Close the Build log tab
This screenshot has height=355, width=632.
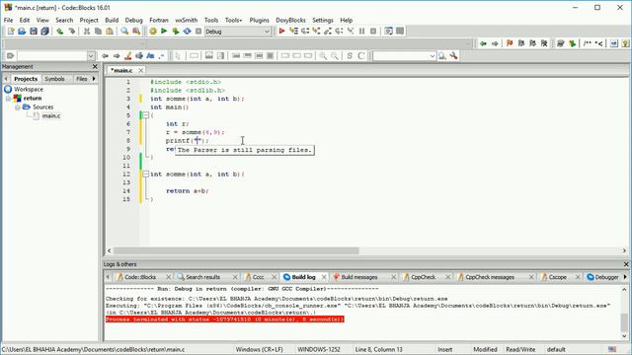click(324, 277)
